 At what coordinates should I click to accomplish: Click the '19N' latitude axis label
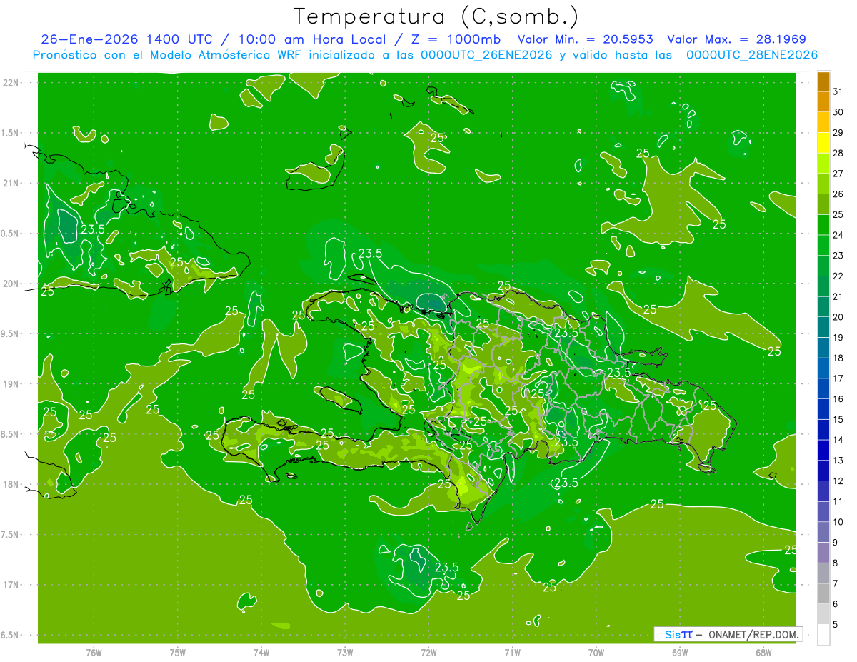click(11, 383)
